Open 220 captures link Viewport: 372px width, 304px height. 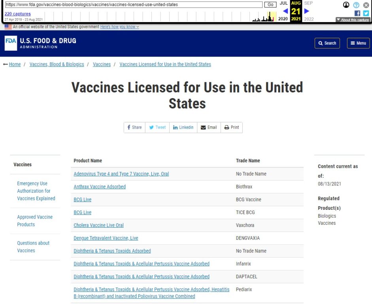[17, 14]
